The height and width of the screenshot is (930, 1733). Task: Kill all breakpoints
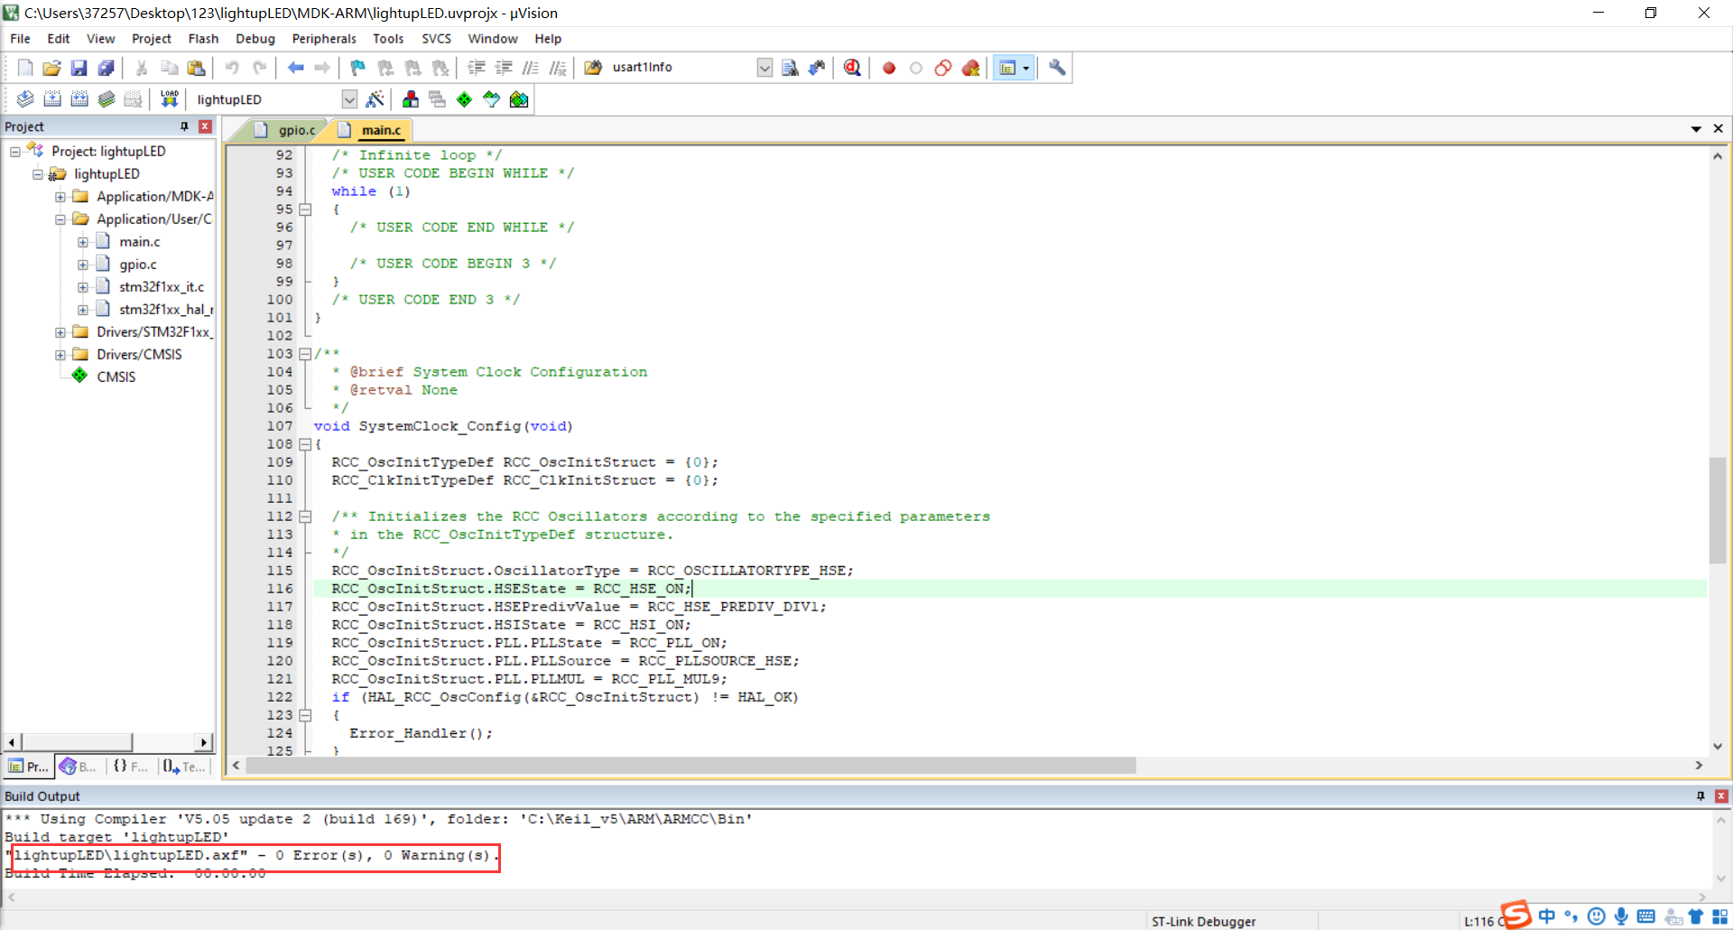coord(971,68)
